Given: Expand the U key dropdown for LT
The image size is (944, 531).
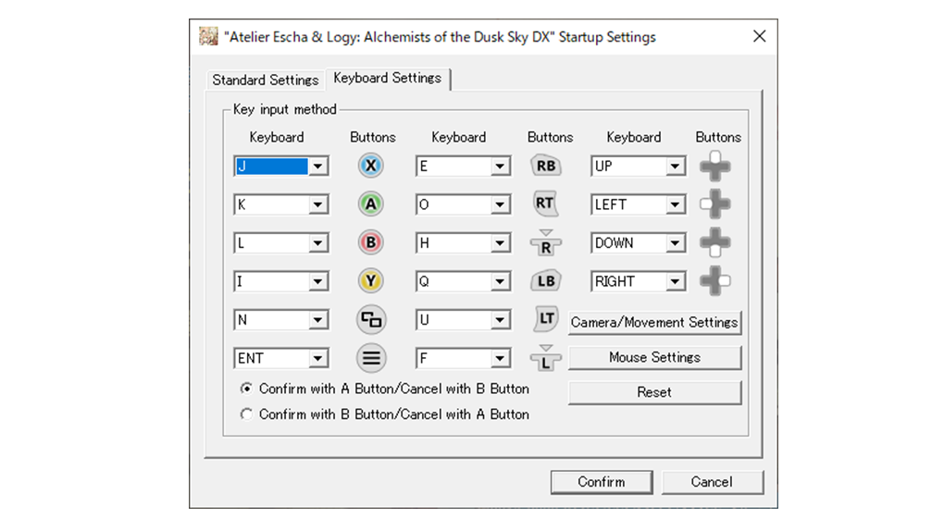Looking at the screenshot, I should point(500,320).
